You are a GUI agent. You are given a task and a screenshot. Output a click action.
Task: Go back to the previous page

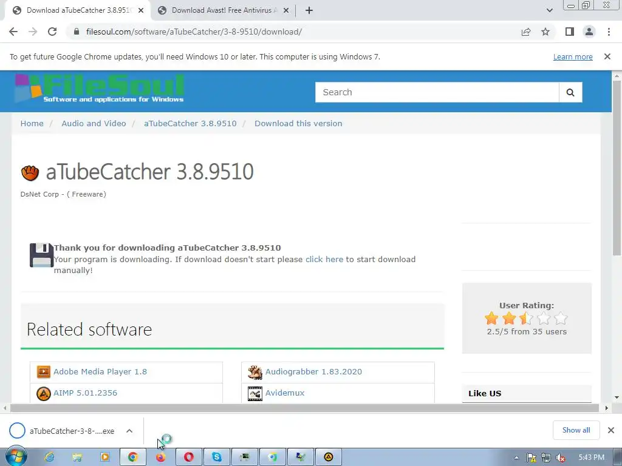click(x=13, y=32)
